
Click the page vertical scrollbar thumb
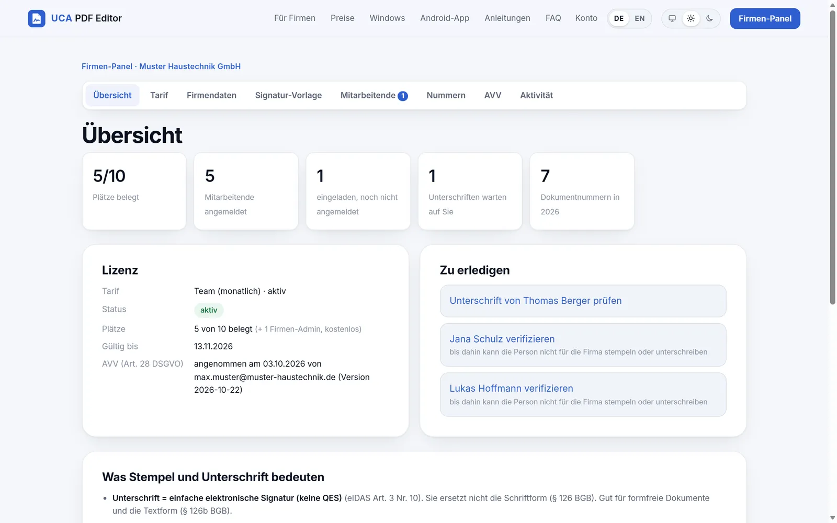click(x=833, y=157)
